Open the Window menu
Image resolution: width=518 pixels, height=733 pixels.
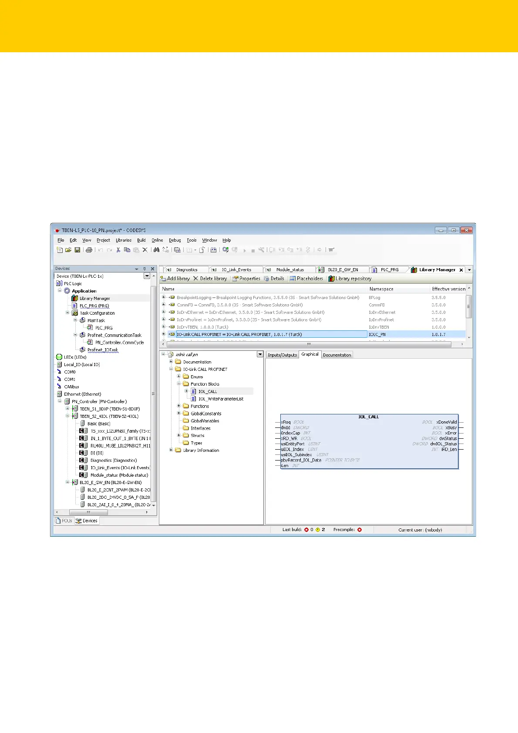click(209, 240)
